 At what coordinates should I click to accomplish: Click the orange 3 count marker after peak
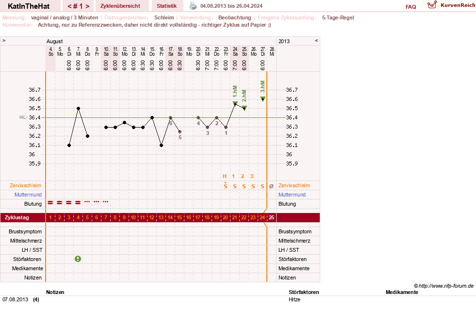click(x=252, y=176)
